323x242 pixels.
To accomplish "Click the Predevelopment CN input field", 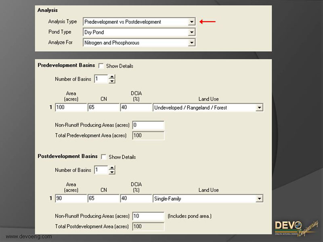I will [x=103, y=108].
